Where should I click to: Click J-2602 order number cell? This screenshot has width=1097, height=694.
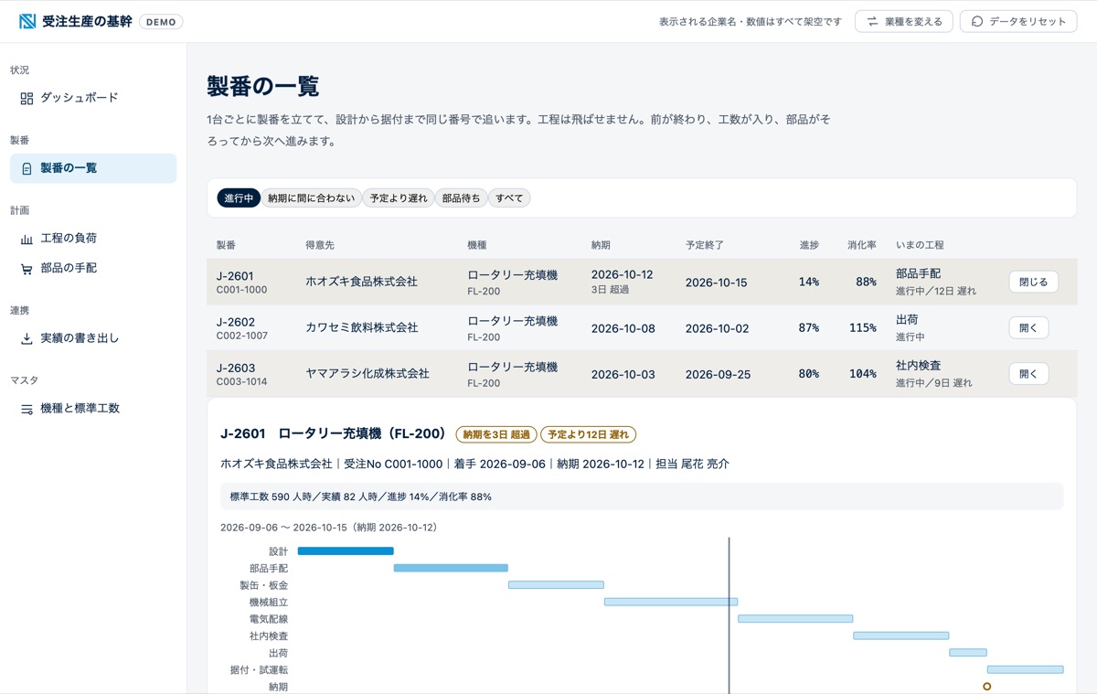coord(236,322)
